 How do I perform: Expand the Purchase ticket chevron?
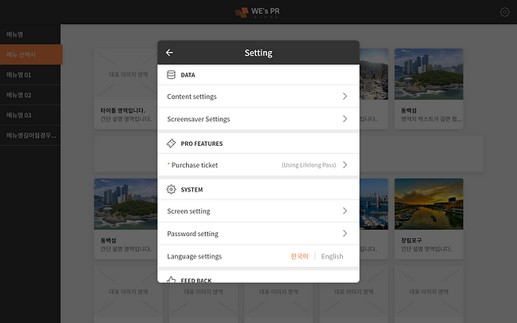click(x=345, y=165)
